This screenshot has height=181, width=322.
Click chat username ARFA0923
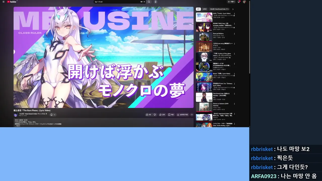tap(264, 176)
